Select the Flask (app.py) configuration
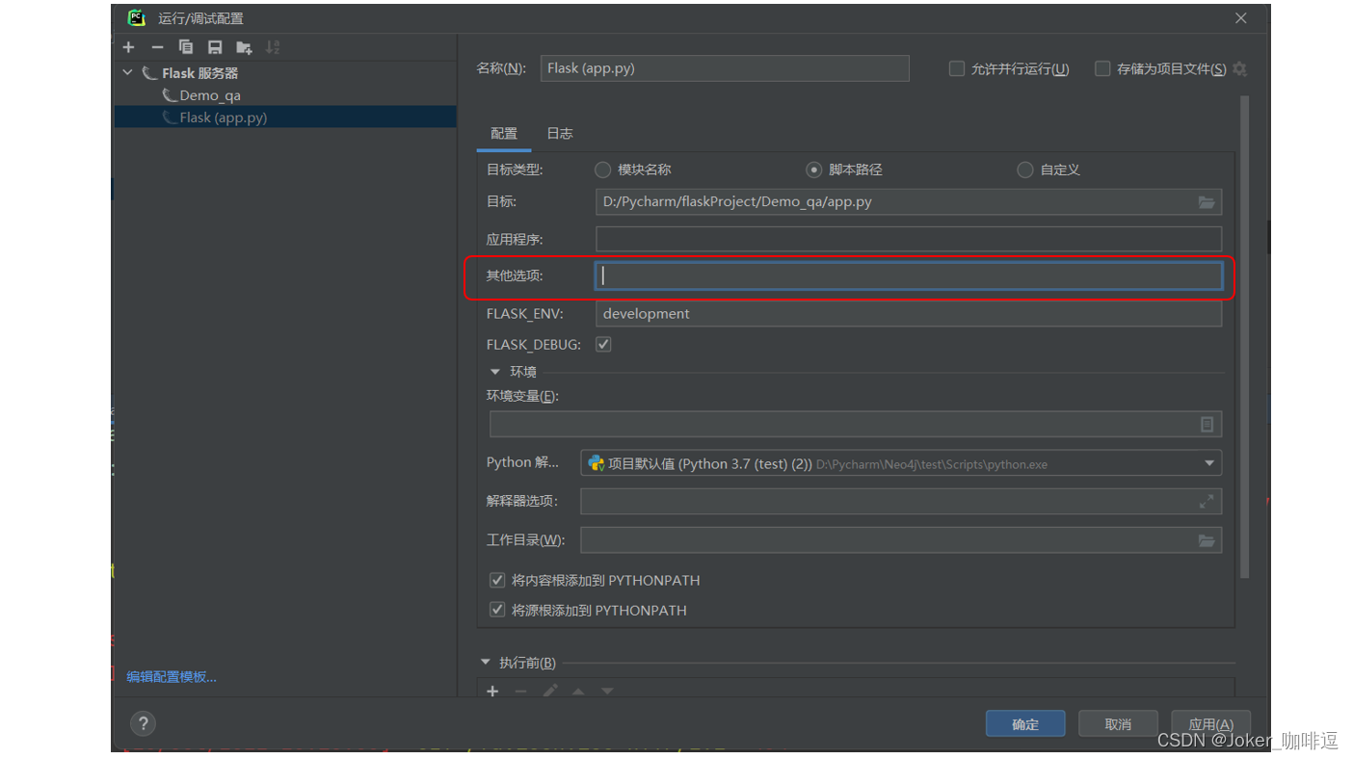 (284, 118)
